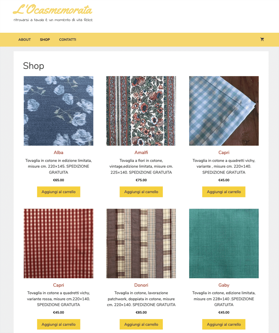The width and height of the screenshot is (279, 333).
Task: View the Amalfi floral stripe fabric image
Action: [x=141, y=111]
